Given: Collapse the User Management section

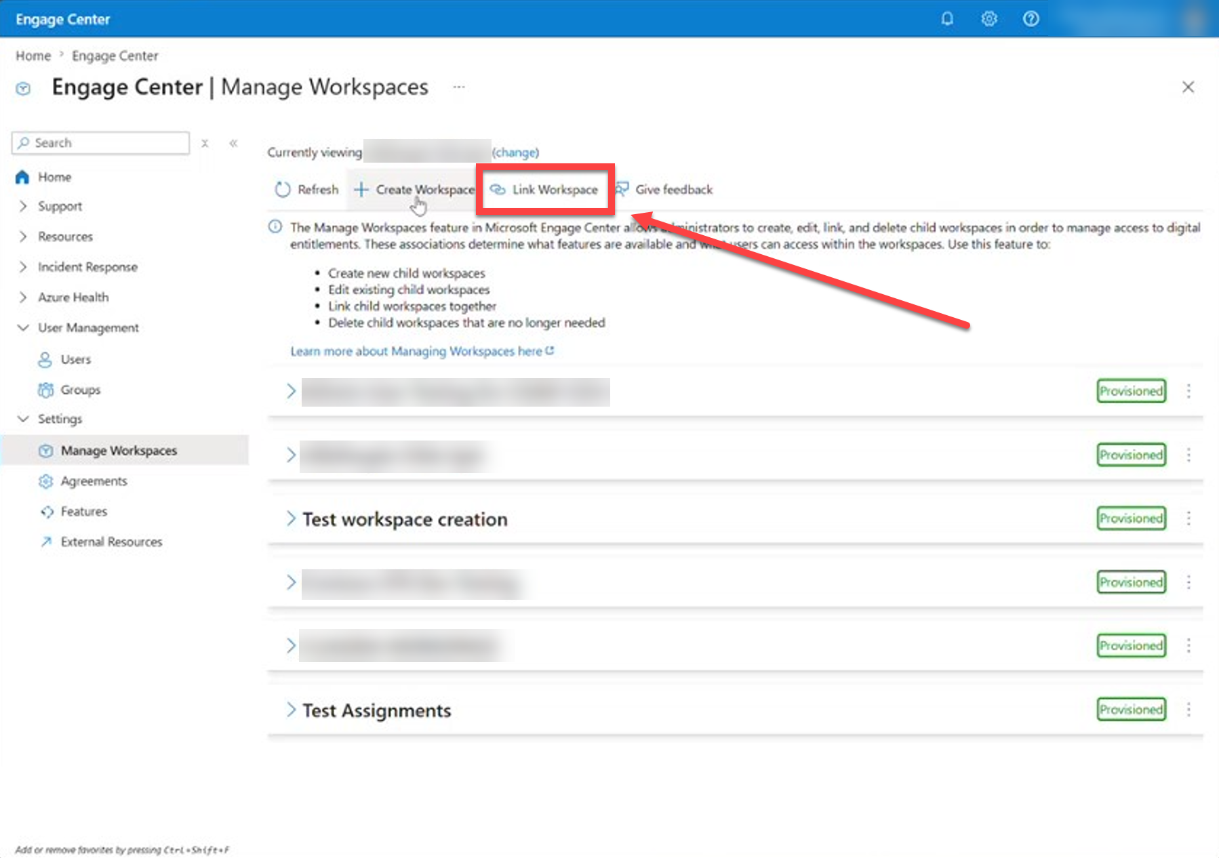Looking at the screenshot, I should (23, 328).
